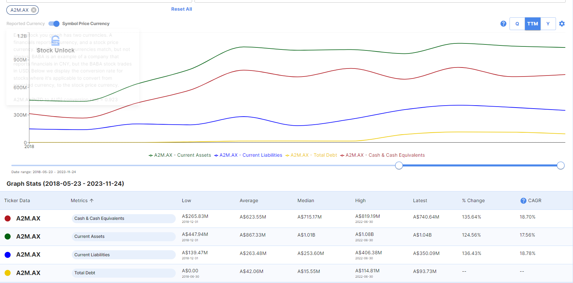Click the Graph Stats heading
The height and width of the screenshot is (283, 573).
tap(65, 184)
